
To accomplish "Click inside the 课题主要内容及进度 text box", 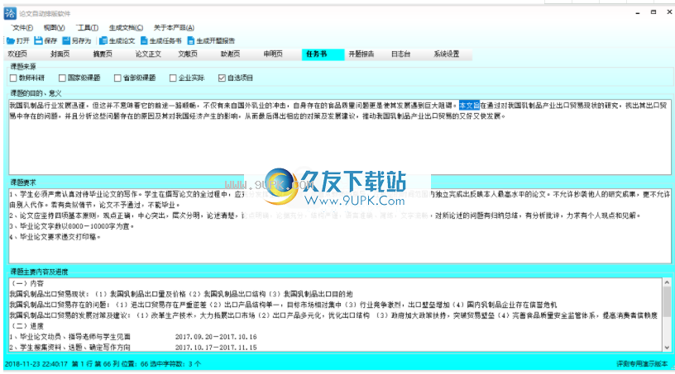I will pos(335,315).
